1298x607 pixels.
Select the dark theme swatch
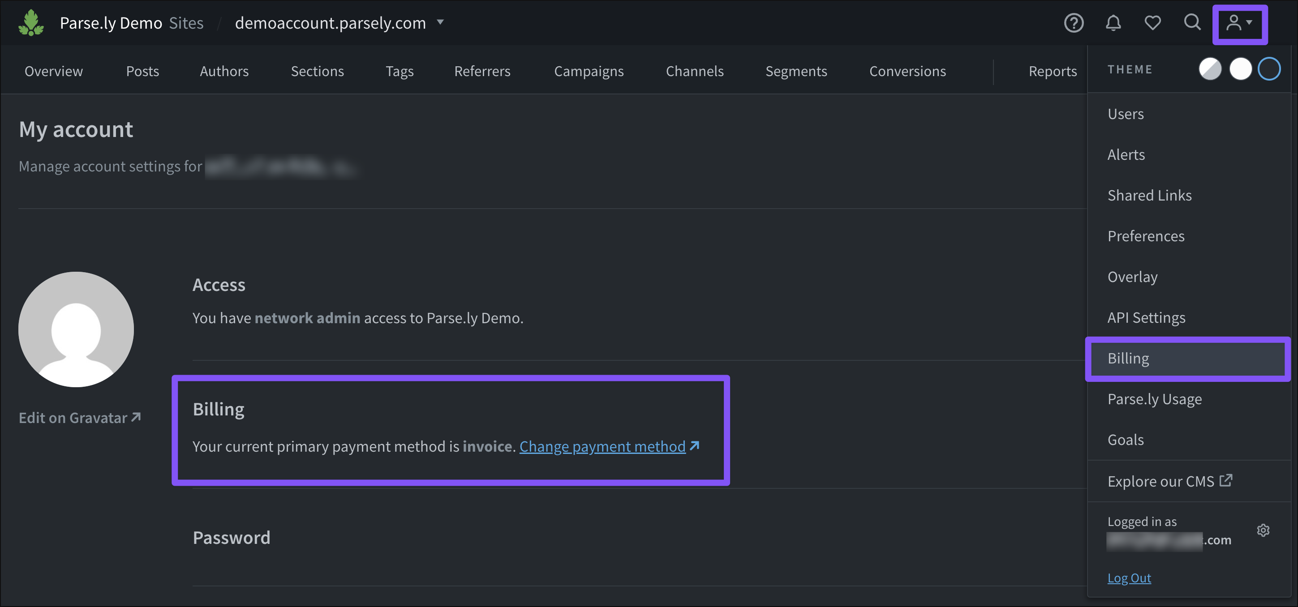coord(1269,69)
